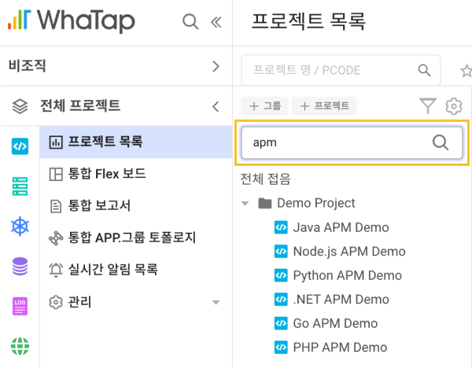Click the icon beside .NET APM Demo
Screen dimensions: 472x368
281,300
